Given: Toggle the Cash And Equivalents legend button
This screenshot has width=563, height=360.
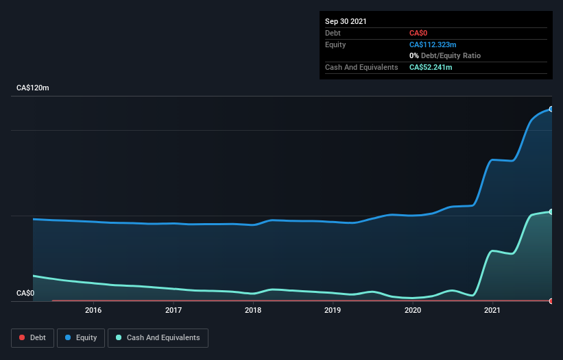Looking at the screenshot, I should click(158, 338).
